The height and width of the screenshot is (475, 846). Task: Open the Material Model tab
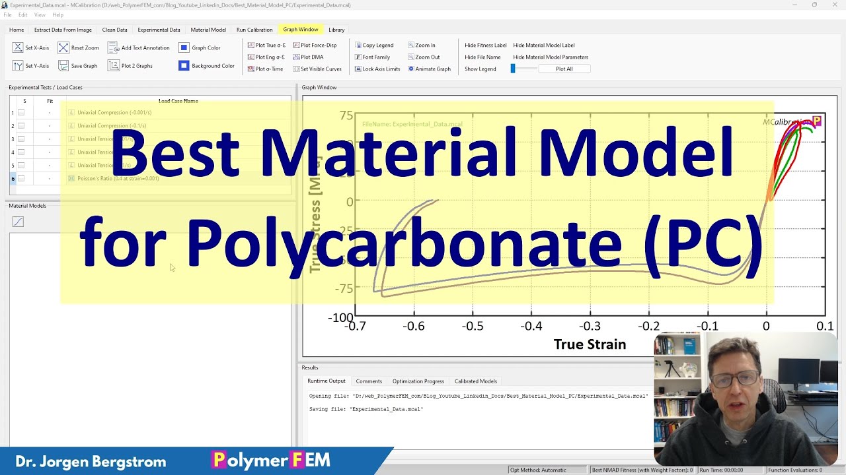point(208,30)
